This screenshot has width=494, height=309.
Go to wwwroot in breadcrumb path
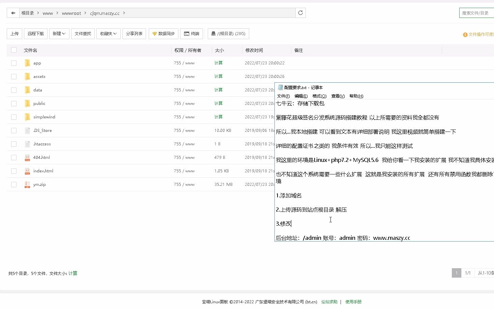click(71, 13)
